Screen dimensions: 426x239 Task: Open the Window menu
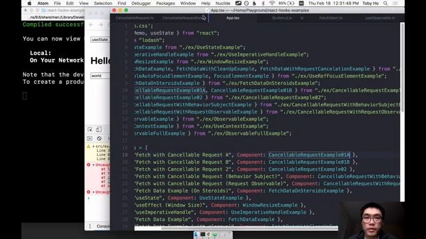click(x=188, y=3)
